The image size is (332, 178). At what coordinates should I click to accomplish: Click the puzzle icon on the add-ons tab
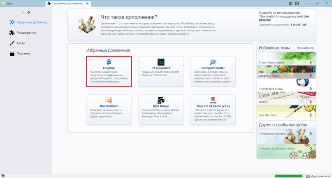tap(49, 3)
